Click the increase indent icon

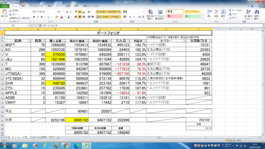click(x=93, y=17)
